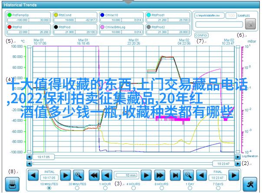Click FldTempSp maximum value 30.000
262x193 pixels.
point(39,20)
